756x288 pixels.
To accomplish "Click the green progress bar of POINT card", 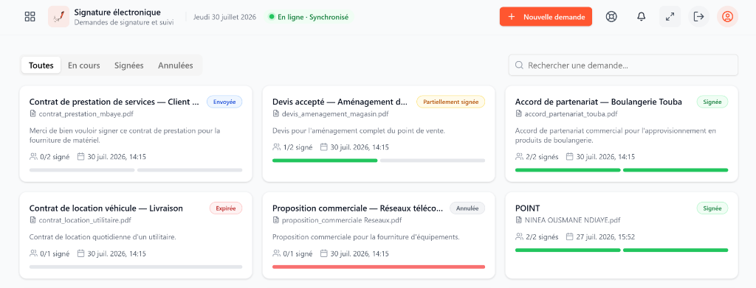I will (x=622, y=250).
